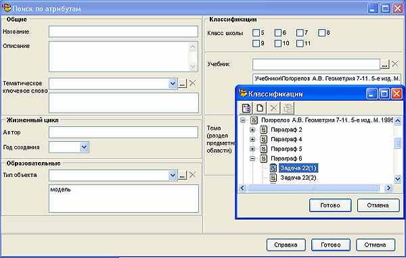Viewport: 406px width, 258px height.
Task: Click the icon next to Параграф 6
Action: click(x=264, y=159)
